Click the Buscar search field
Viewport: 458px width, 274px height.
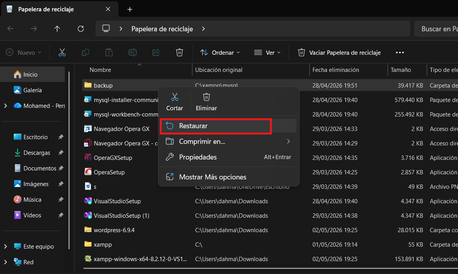(436, 29)
